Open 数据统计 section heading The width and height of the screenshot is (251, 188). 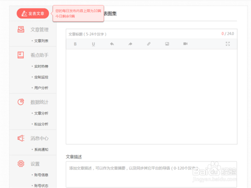(x=40, y=102)
